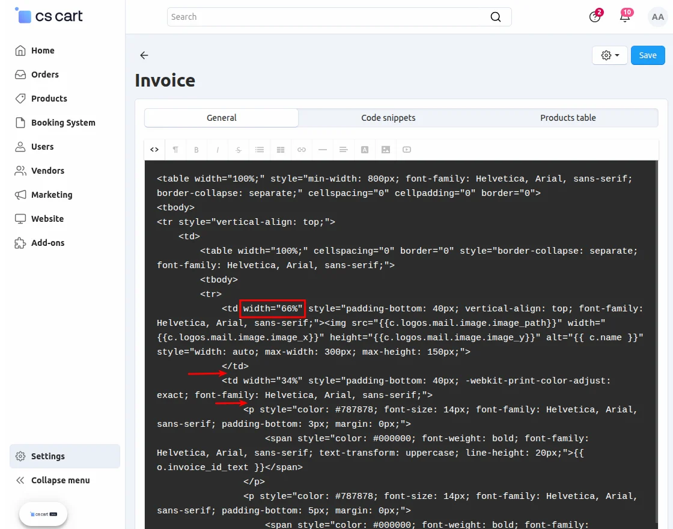Insert a table in editor
The image size is (673, 529).
(281, 150)
